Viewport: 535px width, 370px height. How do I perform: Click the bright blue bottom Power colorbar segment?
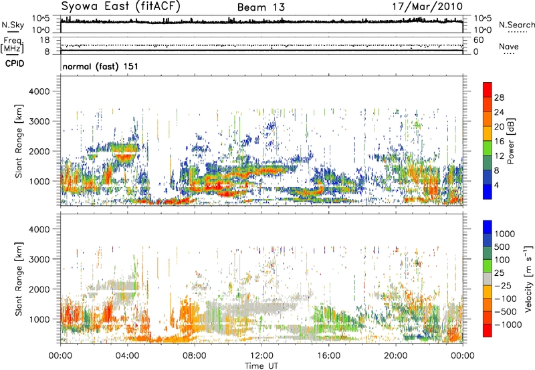click(x=488, y=192)
